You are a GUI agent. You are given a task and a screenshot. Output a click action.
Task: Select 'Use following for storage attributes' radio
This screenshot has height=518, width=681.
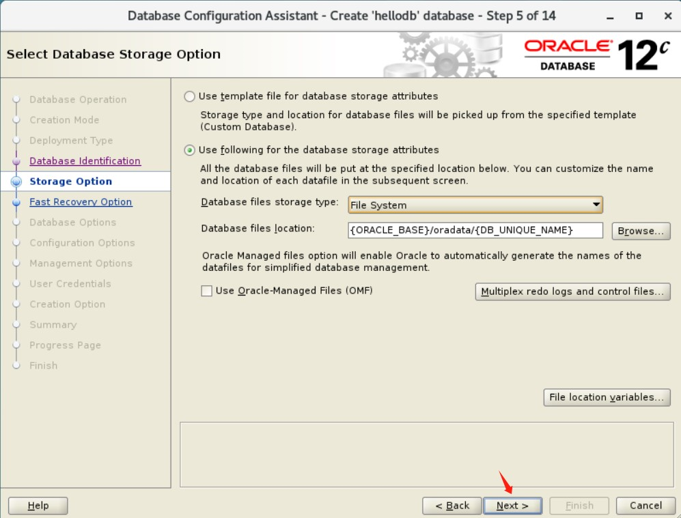point(189,150)
